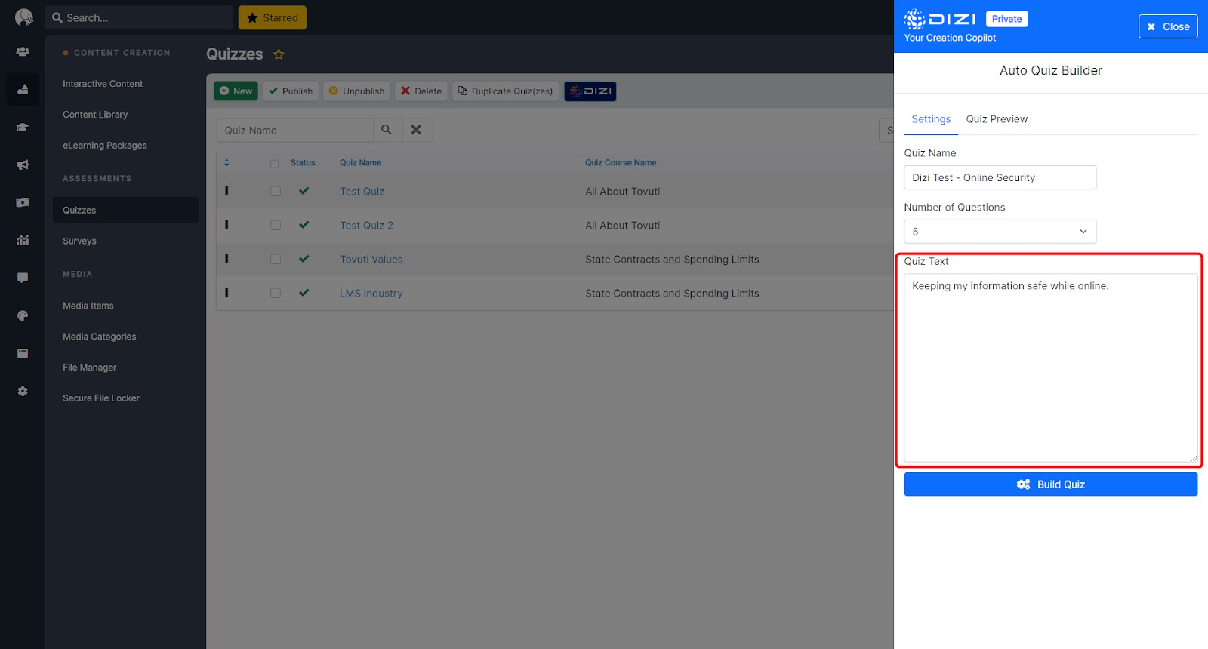Click the New quiz button
The image size is (1208, 649).
click(x=236, y=91)
